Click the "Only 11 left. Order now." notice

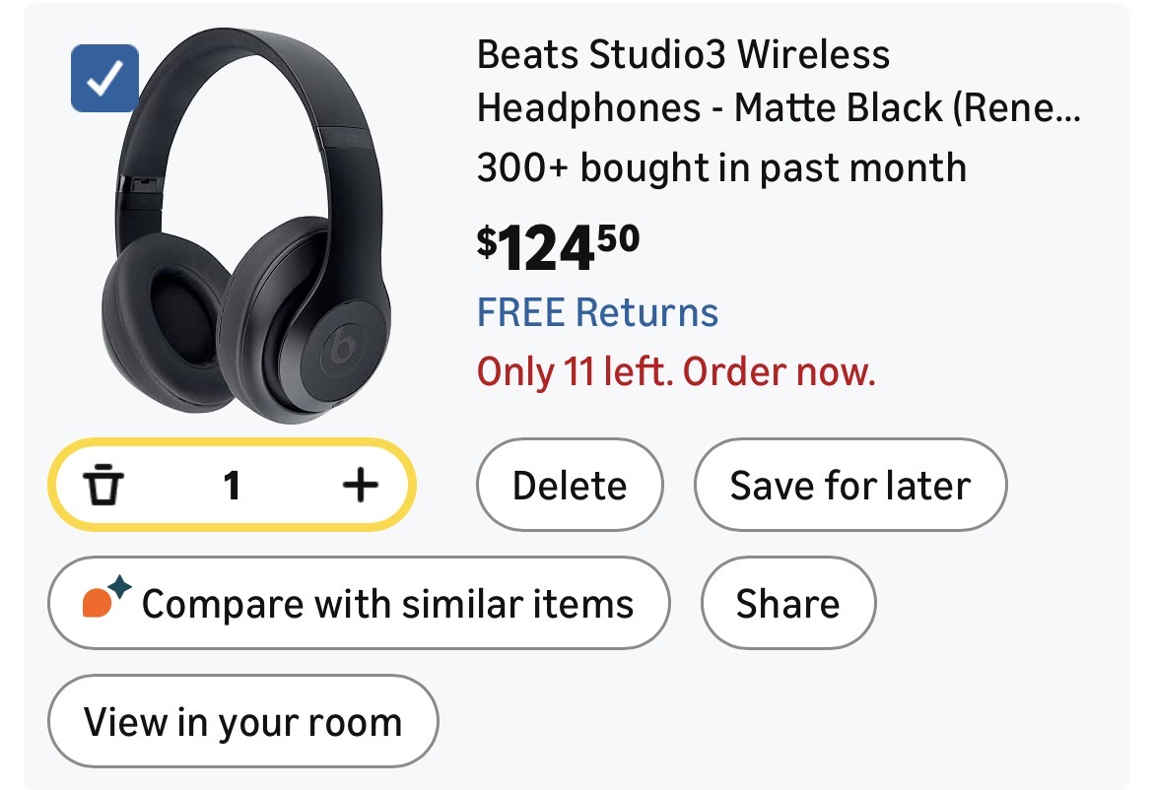pos(676,372)
